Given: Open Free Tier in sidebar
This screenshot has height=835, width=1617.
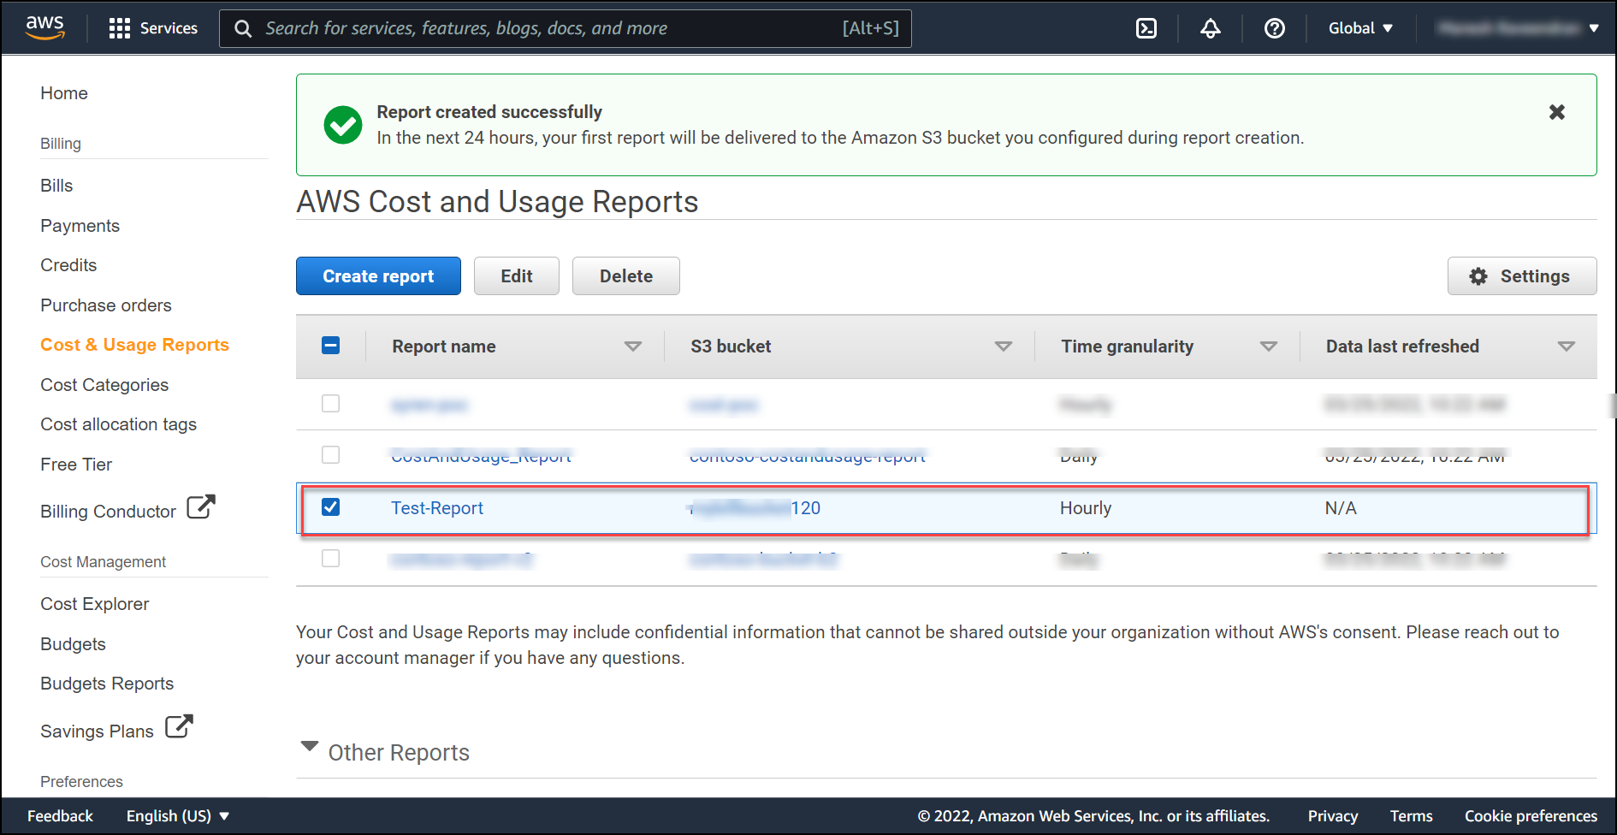Looking at the screenshot, I should tap(76, 465).
